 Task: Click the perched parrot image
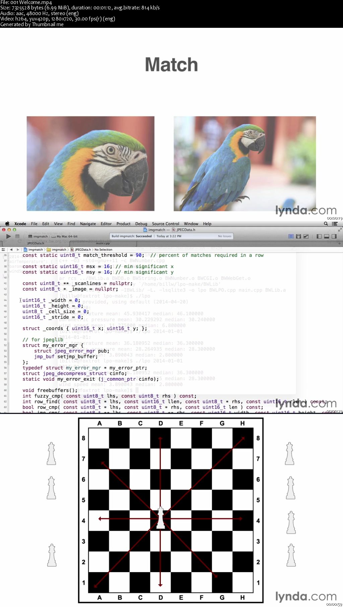pyautogui.click(x=245, y=164)
